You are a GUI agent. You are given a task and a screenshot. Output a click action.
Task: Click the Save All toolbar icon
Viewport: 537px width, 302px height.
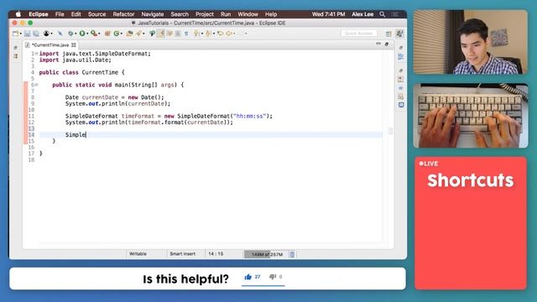(35, 34)
